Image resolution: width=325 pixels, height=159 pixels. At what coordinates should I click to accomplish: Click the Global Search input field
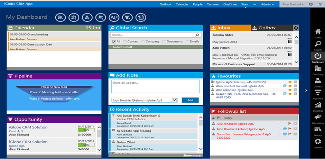pyautogui.click(x=153, y=35)
